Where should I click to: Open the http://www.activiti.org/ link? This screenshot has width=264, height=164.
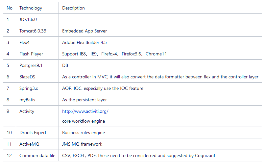pos(85,111)
